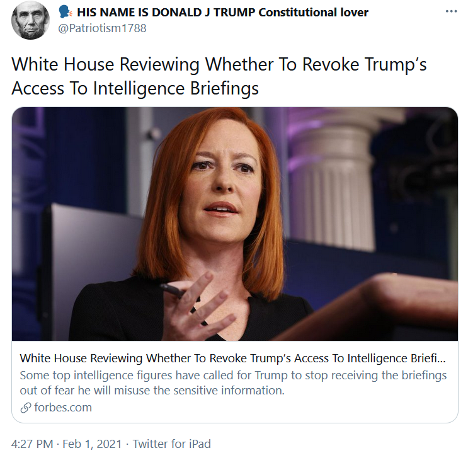Click the words Constitutional lover in display name
Image resolution: width=468 pixels, height=453 pixels.
click(314, 12)
